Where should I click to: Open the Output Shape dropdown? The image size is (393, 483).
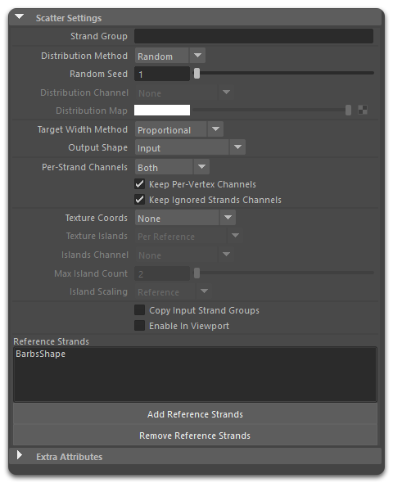[x=190, y=147]
